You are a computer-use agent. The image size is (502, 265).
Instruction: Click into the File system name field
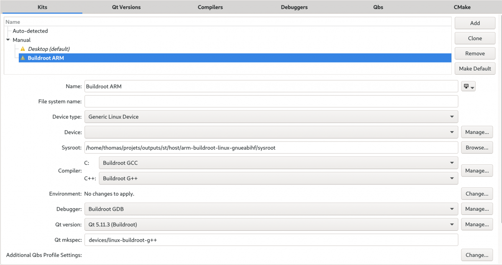point(271,101)
